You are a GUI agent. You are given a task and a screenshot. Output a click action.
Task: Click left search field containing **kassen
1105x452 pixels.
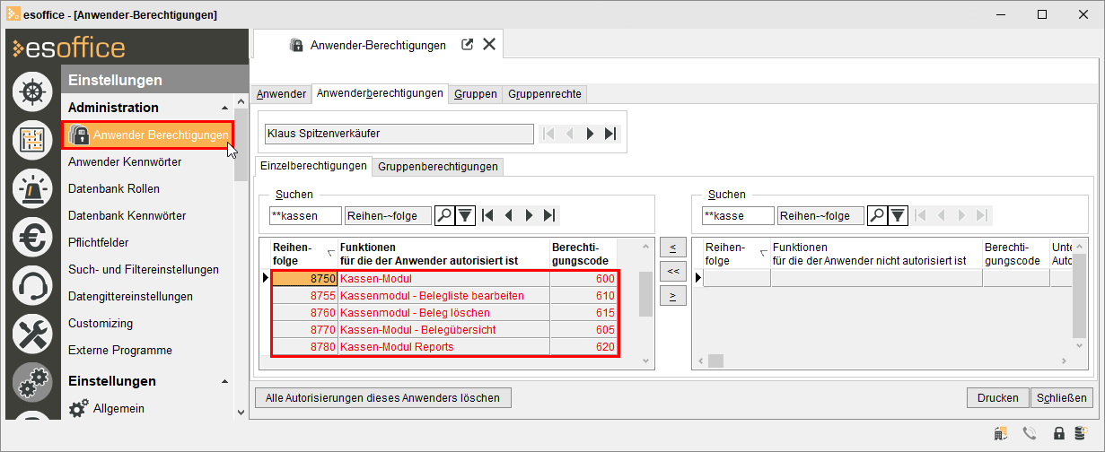[305, 215]
